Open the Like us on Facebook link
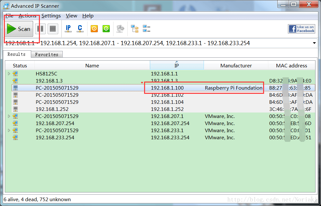 pos(301,29)
